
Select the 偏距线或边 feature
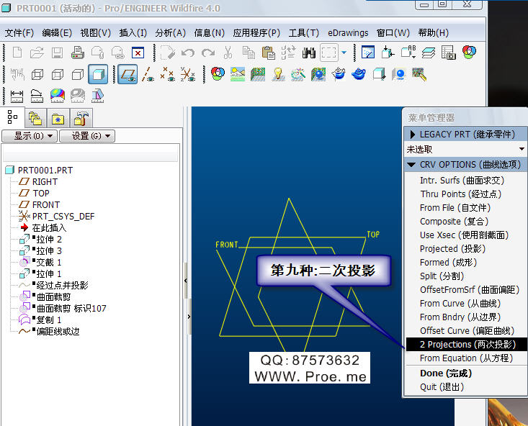tap(58, 332)
